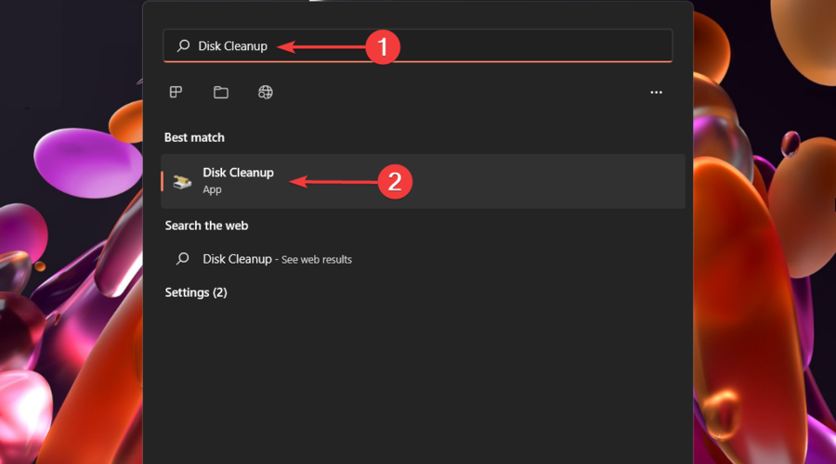The height and width of the screenshot is (464, 836).
Task: Click the 'App' label under Disk Cleanup
Action: (212, 189)
